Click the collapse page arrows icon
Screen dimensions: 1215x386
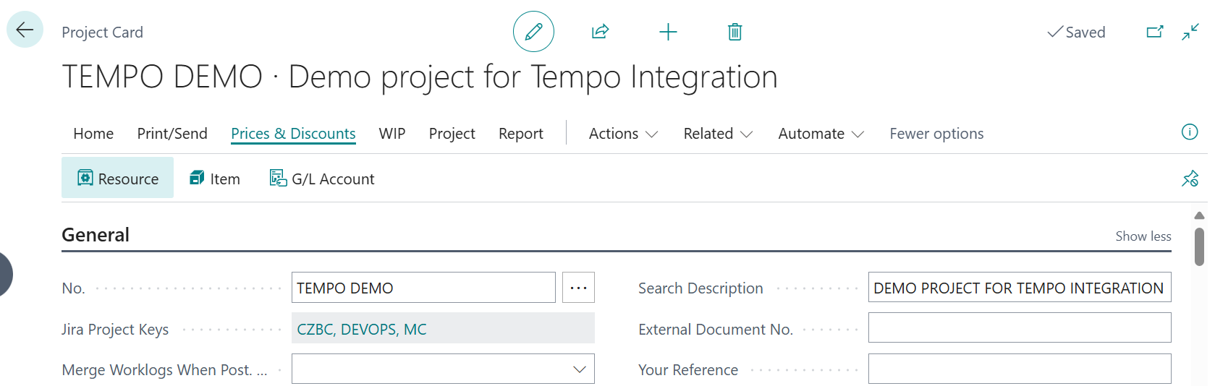click(1190, 32)
